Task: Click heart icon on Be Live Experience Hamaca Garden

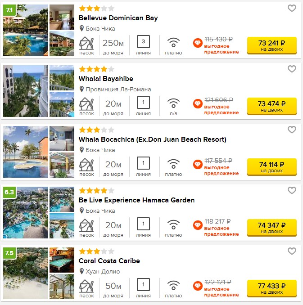Action: click(x=292, y=190)
